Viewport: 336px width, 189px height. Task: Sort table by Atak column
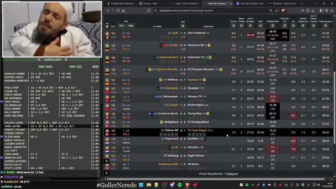click(x=260, y=25)
